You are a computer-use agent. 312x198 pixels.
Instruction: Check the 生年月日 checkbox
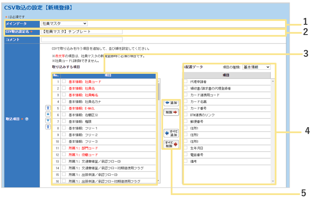click(185, 148)
